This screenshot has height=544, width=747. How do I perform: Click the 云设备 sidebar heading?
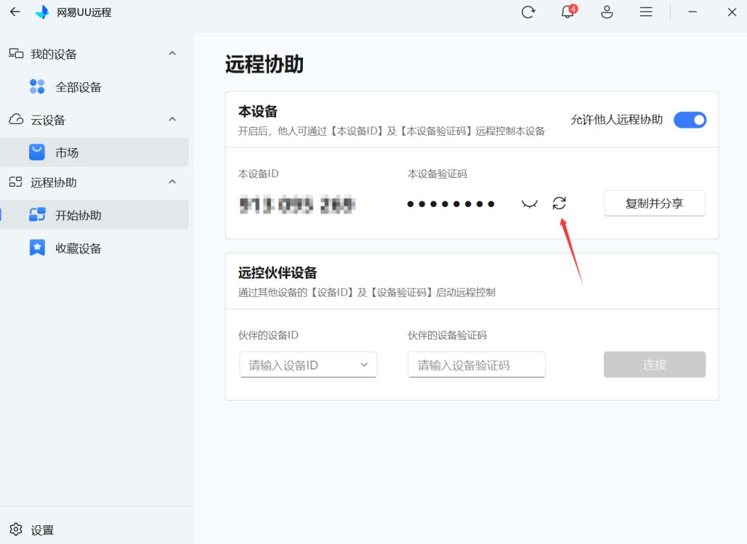(48, 120)
